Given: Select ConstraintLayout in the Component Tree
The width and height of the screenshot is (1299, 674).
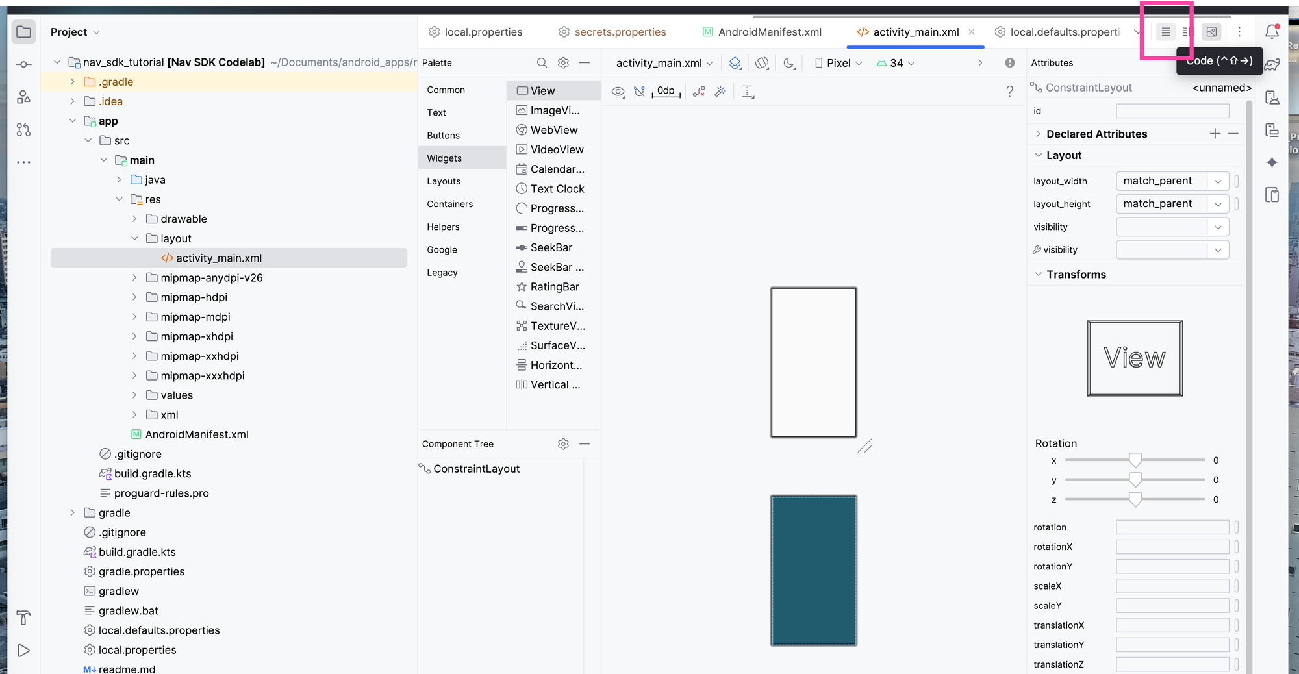Looking at the screenshot, I should point(477,468).
